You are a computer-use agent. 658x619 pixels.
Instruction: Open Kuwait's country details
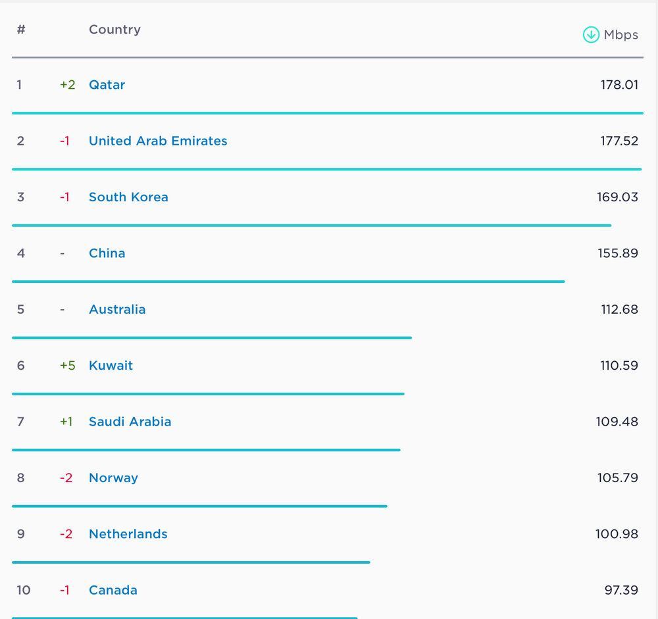111,366
